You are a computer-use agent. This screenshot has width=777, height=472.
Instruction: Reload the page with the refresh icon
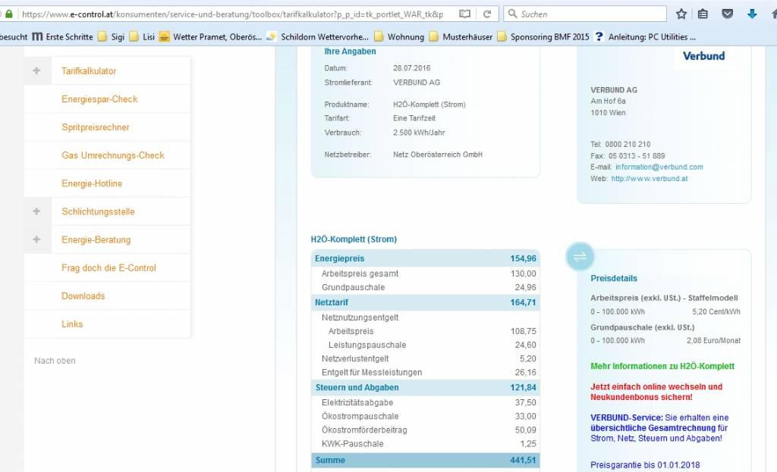(x=487, y=14)
